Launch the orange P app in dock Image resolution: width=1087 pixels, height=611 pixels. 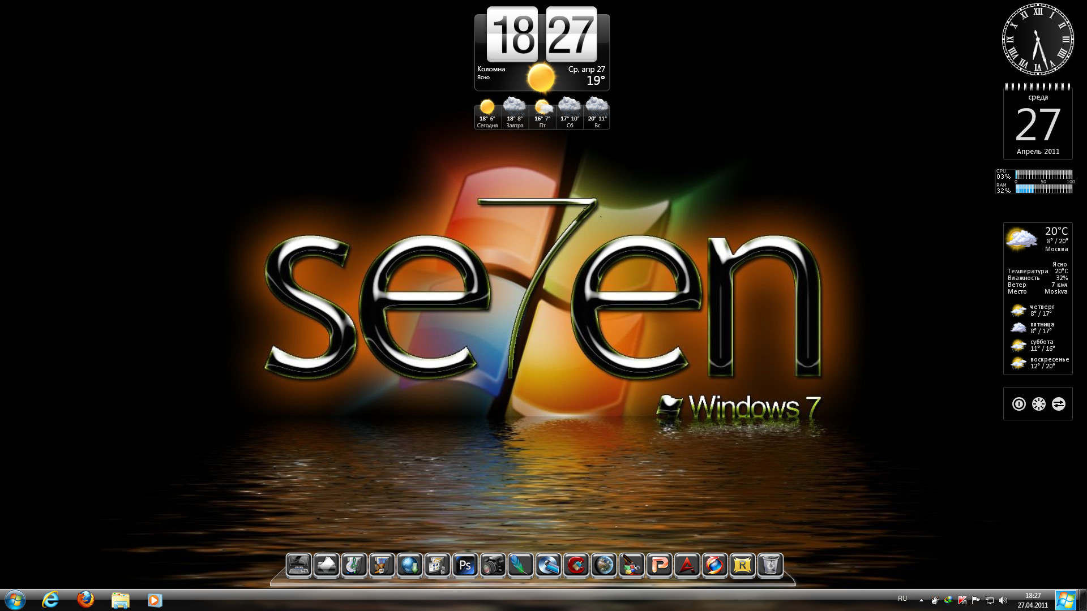[x=659, y=565]
